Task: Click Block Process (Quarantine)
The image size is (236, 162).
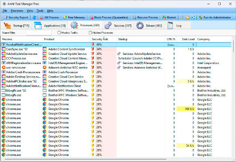Action: pyautogui.click(x=109, y=17)
